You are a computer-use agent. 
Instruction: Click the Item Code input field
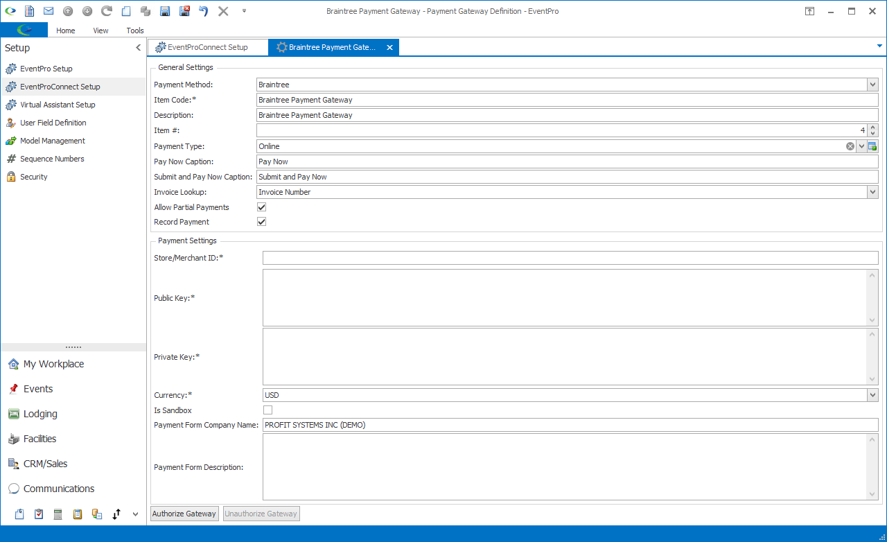coord(567,100)
